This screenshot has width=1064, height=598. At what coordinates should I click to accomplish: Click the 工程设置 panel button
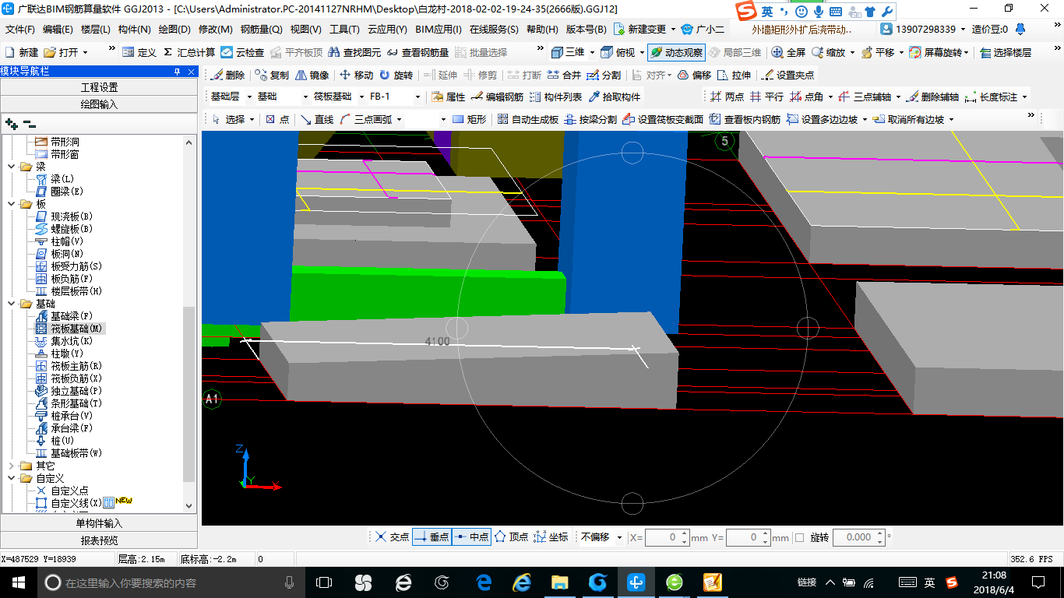(99, 87)
